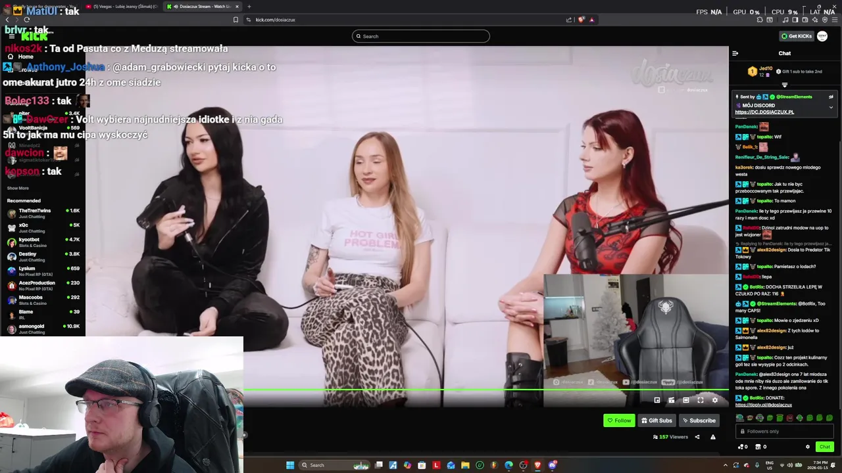Open Mascoobs recommended channel
Screen dimensions: 842x473
(43, 300)
